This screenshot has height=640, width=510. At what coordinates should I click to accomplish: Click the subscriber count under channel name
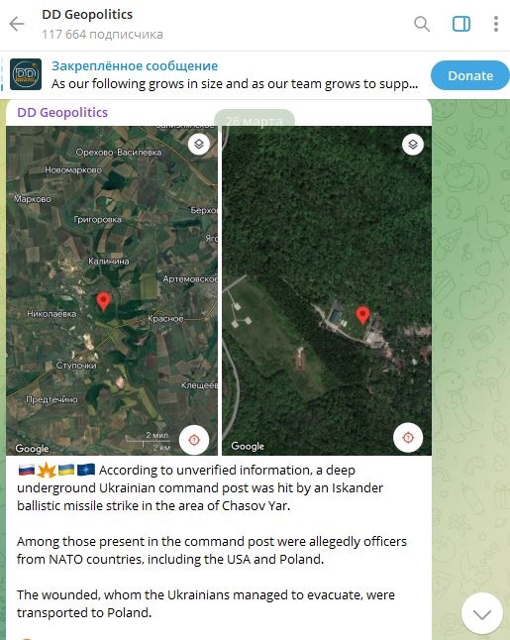tap(102, 35)
